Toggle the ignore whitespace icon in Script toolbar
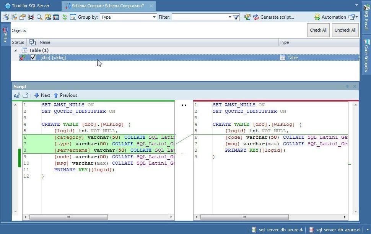371x234 pixels. pyautogui.click(x=26, y=95)
